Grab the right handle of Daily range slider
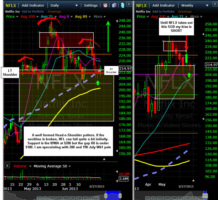The width and height of the screenshot is (218, 200). coord(120,196)
